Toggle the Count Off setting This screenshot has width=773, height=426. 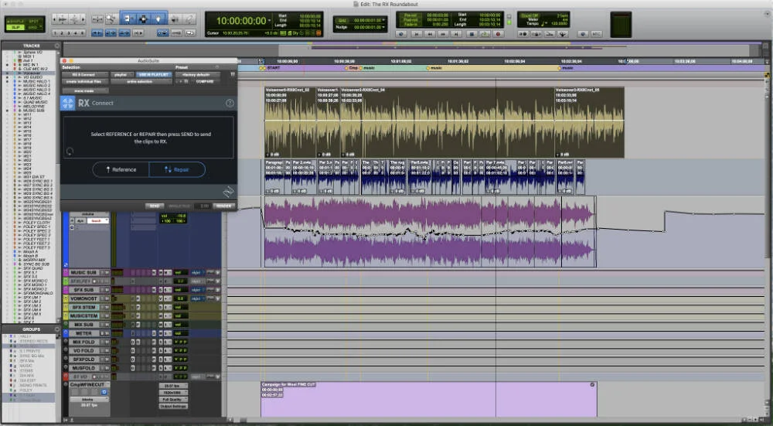528,15
